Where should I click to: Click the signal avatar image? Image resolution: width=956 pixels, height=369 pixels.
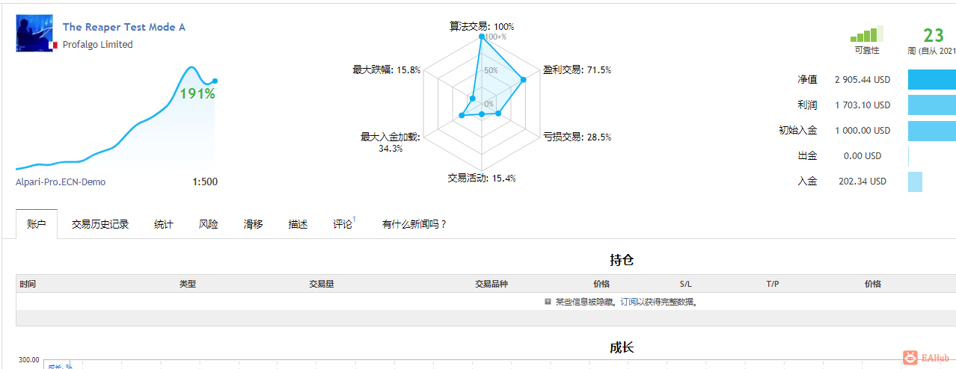tap(34, 33)
